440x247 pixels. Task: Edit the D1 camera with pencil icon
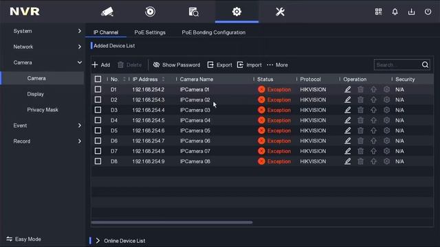[347, 89]
